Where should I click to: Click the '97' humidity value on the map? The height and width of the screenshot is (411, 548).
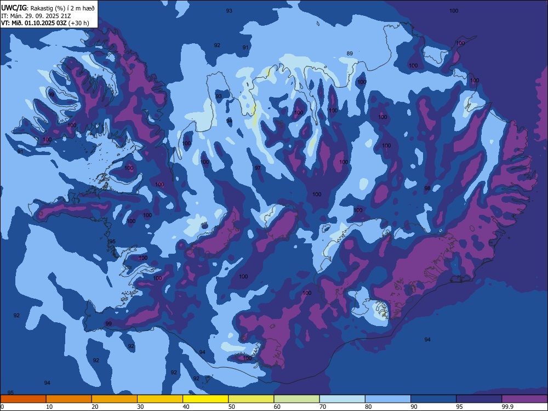(258, 168)
